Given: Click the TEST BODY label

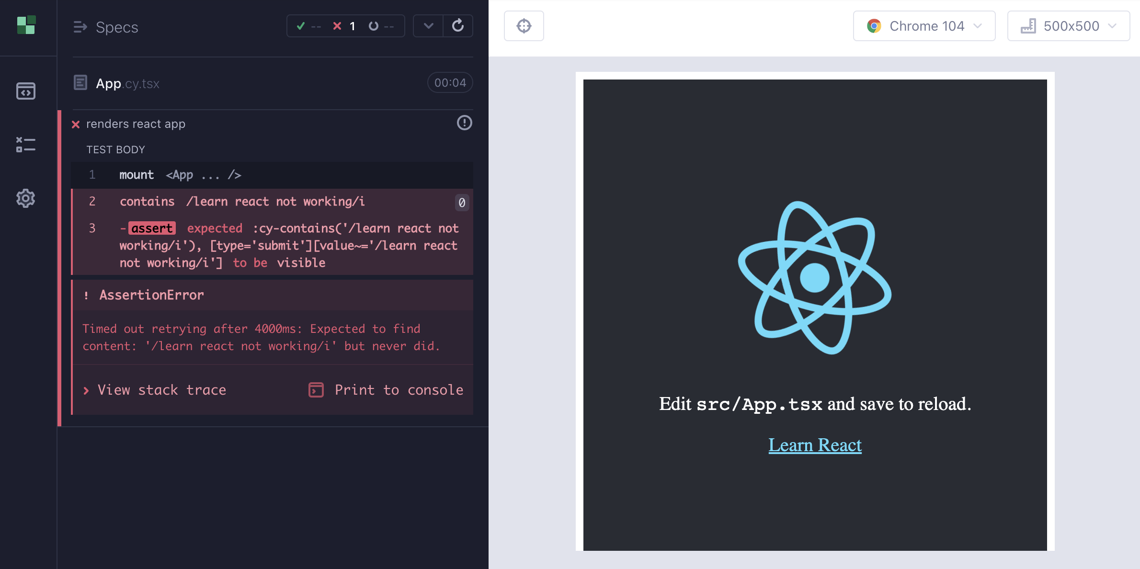Looking at the screenshot, I should point(115,150).
